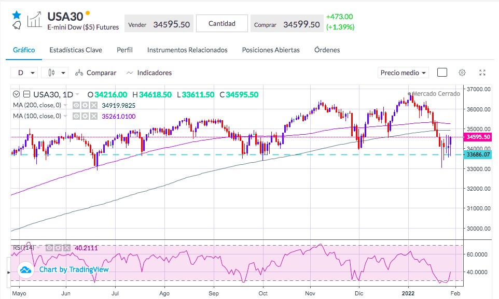
Task: Open RSI indicator settings gear
Action: pyautogui.click(x=58, y=248)
